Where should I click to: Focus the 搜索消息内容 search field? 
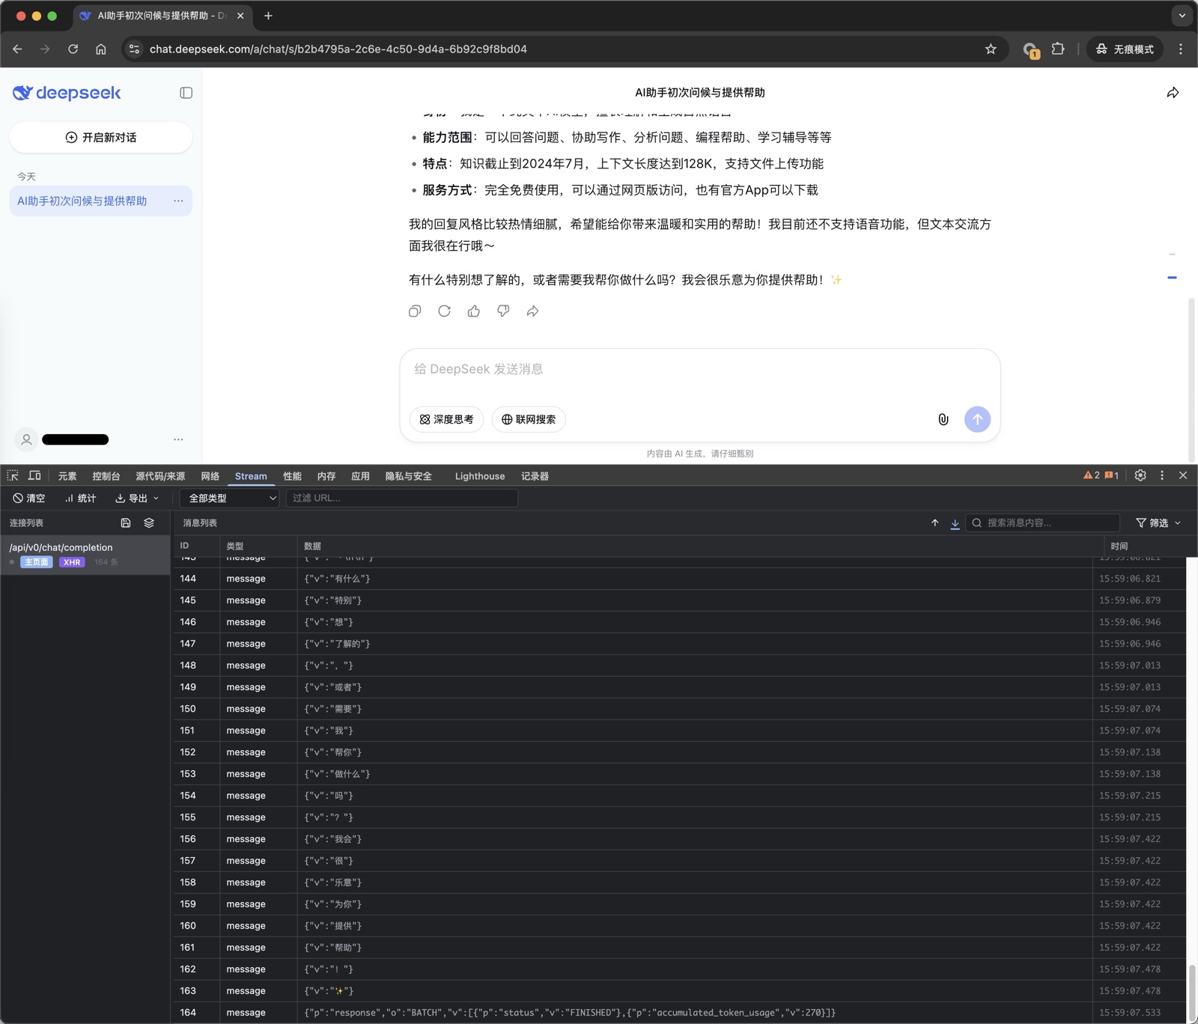(1043, 522)
